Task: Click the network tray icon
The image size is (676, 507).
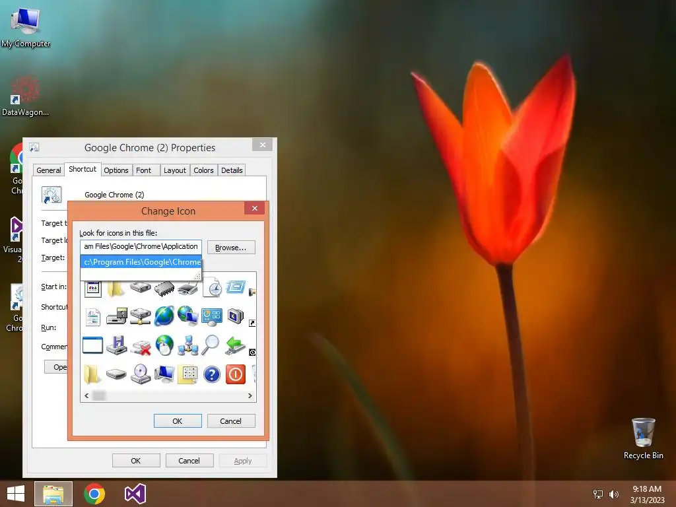Action: pos(598,494)
